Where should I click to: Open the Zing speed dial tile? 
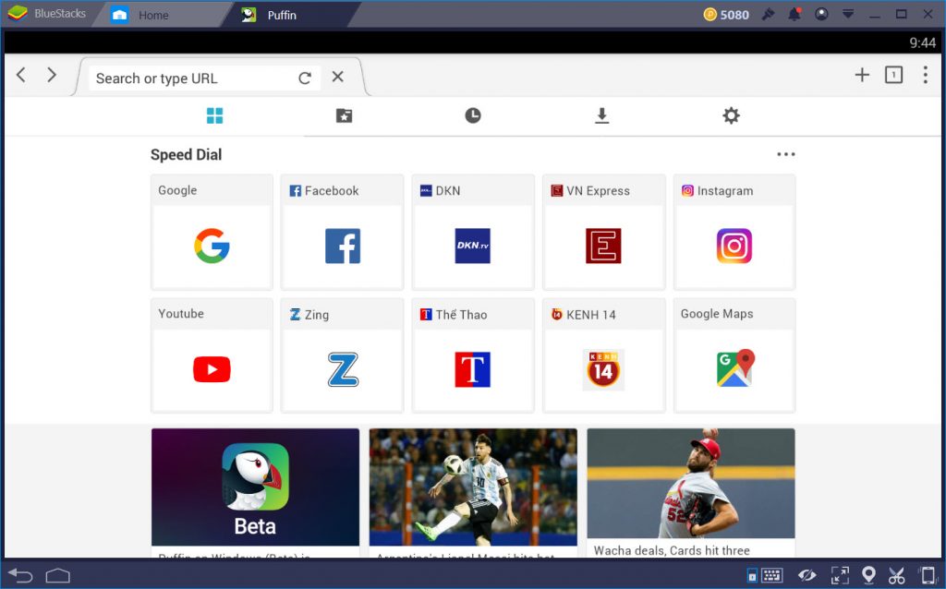click(x=342, y=355)
